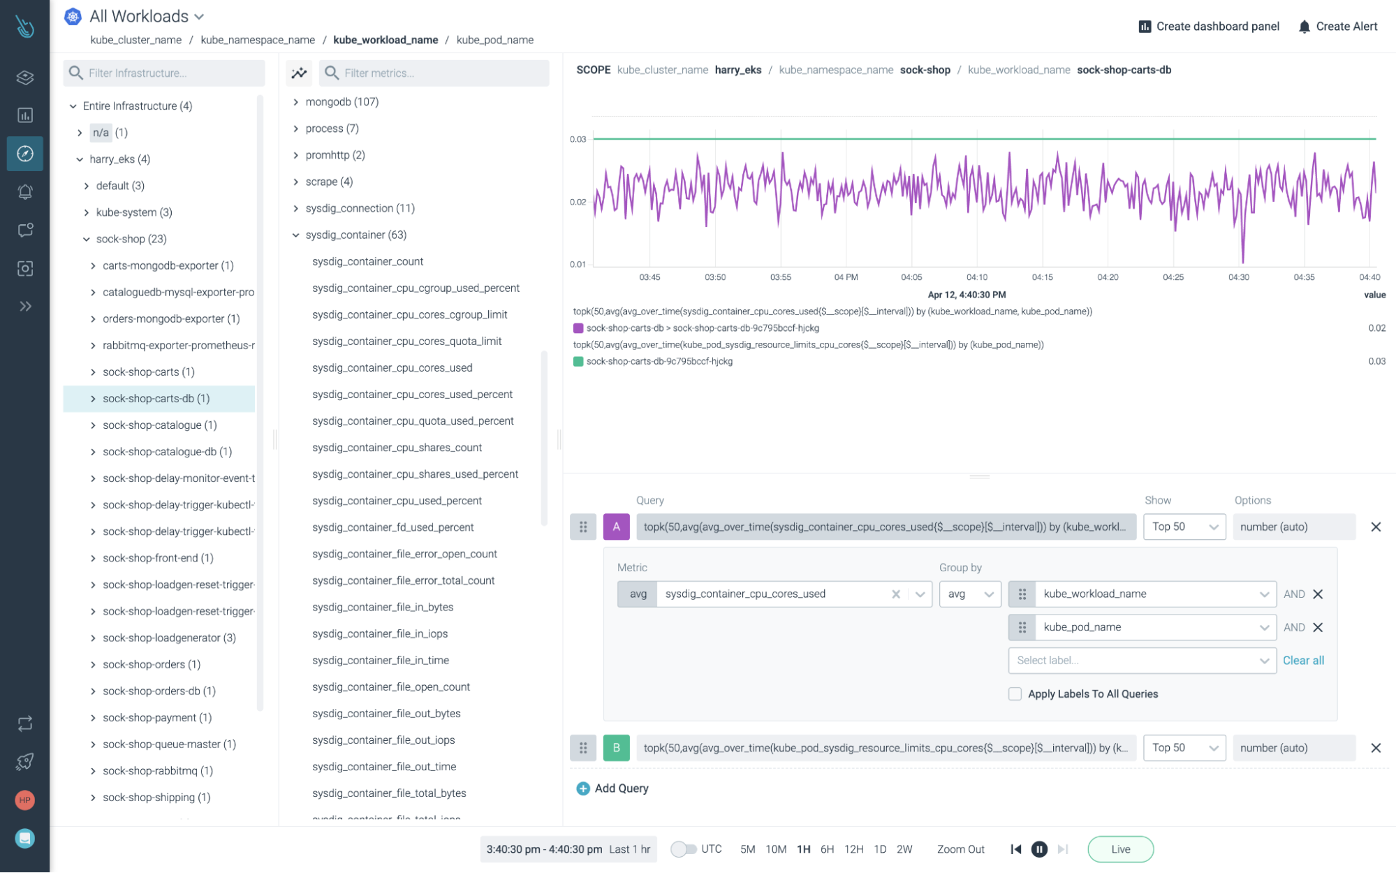Click the green legend color swatch

(578, 361)
